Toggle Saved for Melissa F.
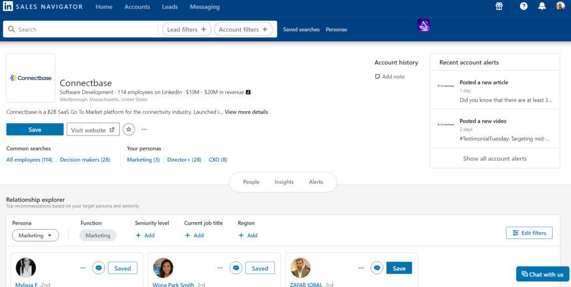 123,268
